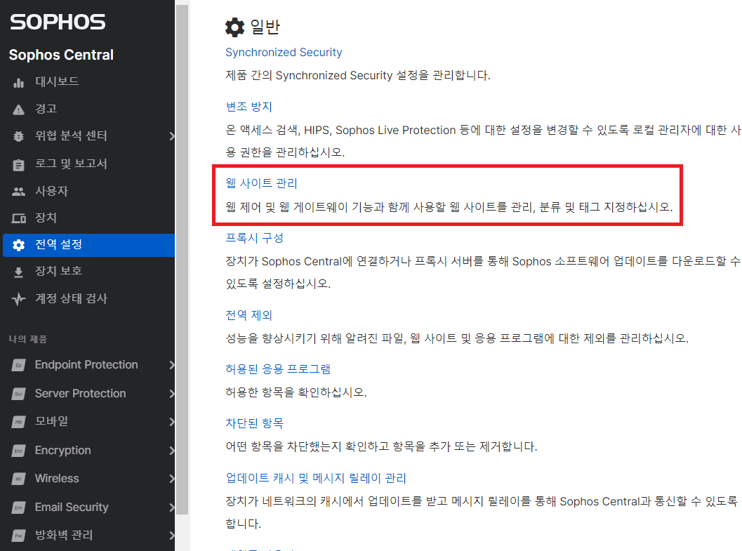
Task: Open the 전역 제외 link
Action: (249, 315)
